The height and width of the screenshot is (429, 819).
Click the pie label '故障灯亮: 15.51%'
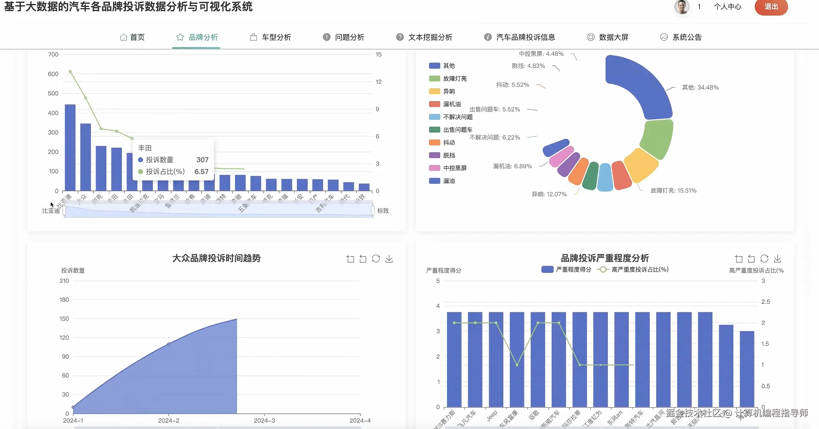coord(674,191)
